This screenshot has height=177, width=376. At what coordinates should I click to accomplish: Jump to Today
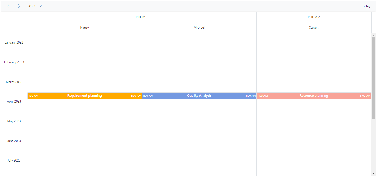pyautogui.click(x=366, y=6)
